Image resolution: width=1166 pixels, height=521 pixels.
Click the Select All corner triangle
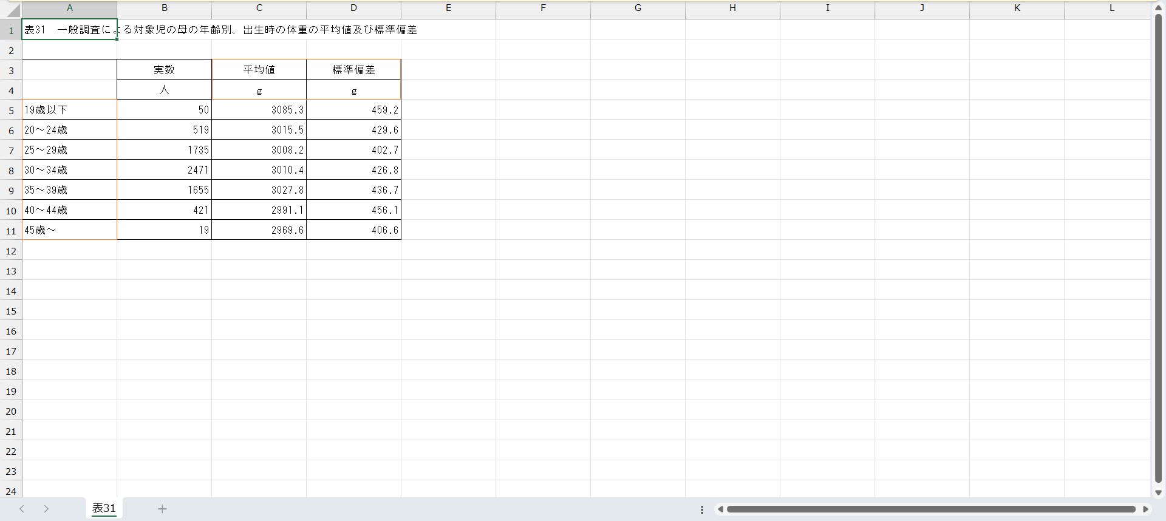[x=12, y=10]
